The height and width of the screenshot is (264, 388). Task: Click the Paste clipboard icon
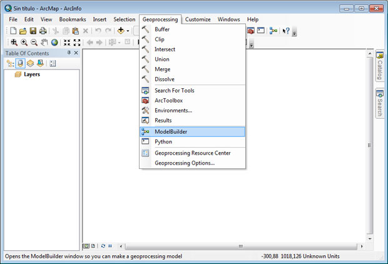(76, 31)
